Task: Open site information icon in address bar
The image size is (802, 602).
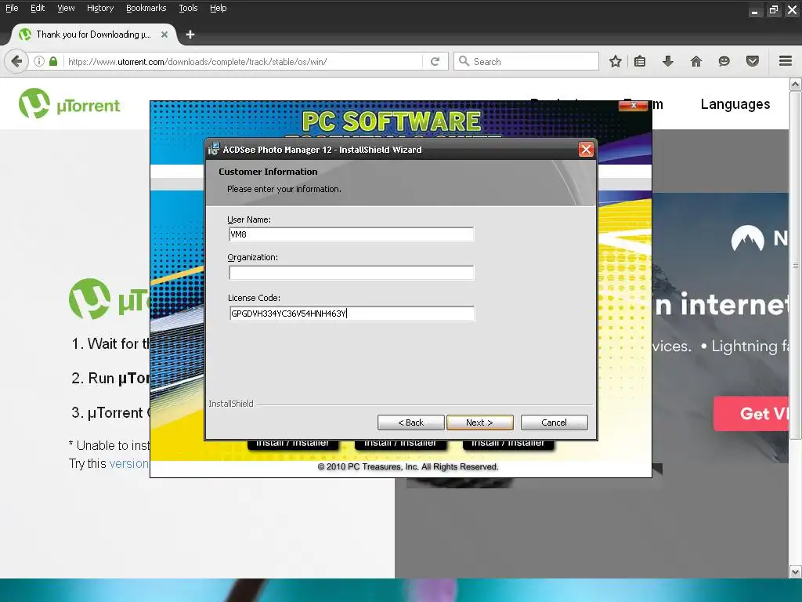Action: tap(39, 61)
